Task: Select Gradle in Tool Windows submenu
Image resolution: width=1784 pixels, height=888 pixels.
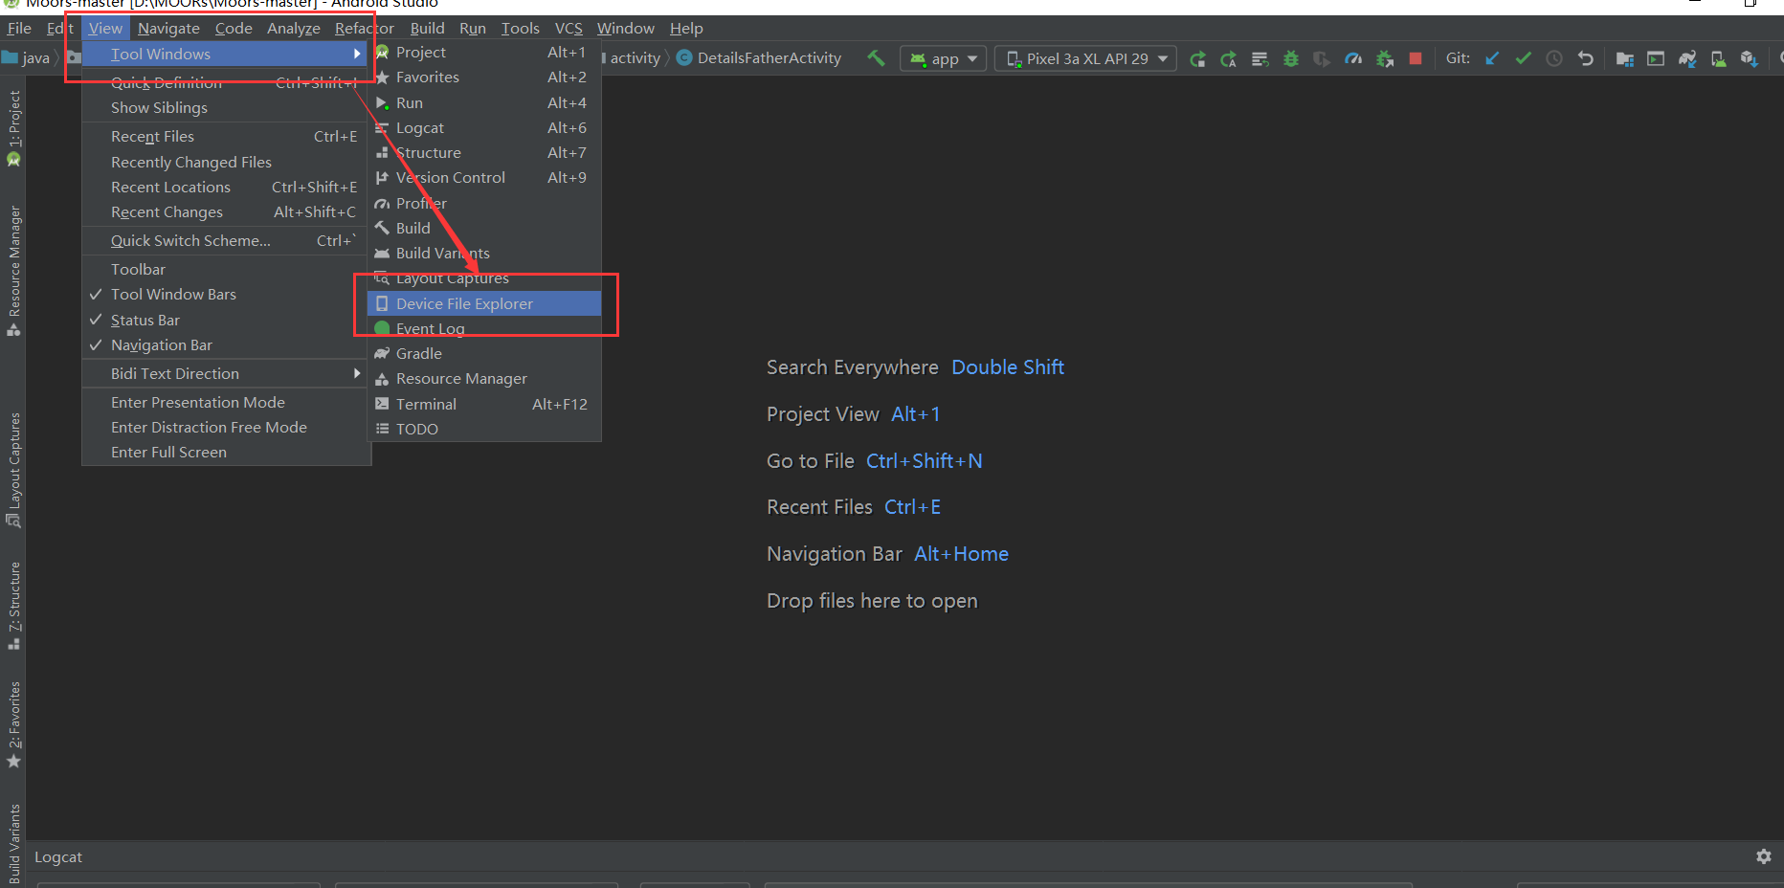Action: [x=484, y=353]
